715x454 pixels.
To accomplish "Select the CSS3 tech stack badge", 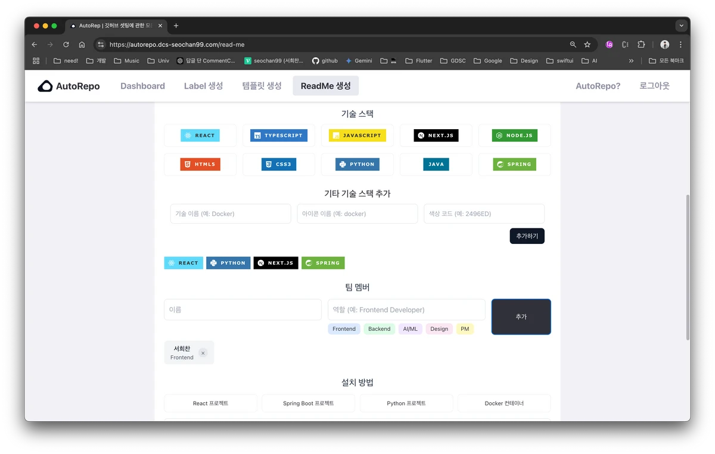I will click(279, 164).
